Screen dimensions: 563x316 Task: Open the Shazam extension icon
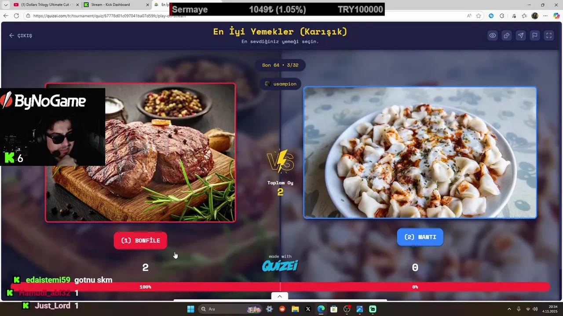[491, 16]
